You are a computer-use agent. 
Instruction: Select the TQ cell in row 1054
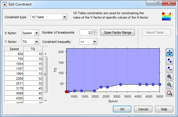click(33, 64)
